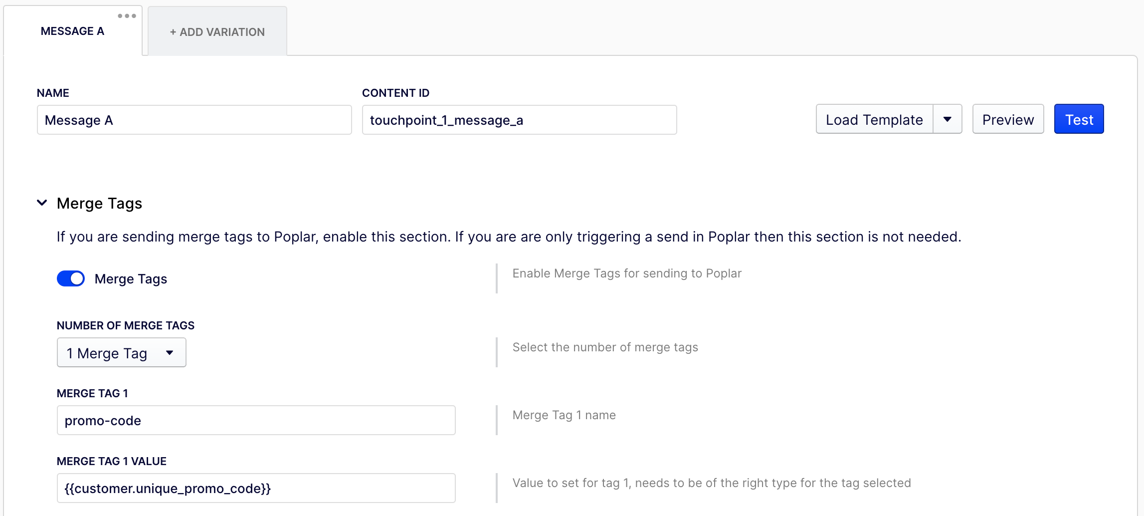Click into the Content ID field
The height and width of the screenshot is (516, 1144).
[519, 120]
